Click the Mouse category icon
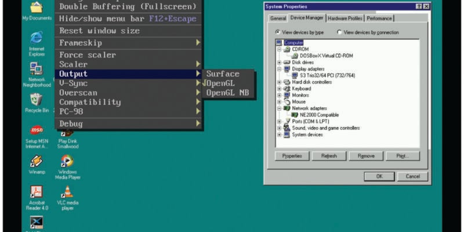 pyautogui.click(x=287, y=102)
